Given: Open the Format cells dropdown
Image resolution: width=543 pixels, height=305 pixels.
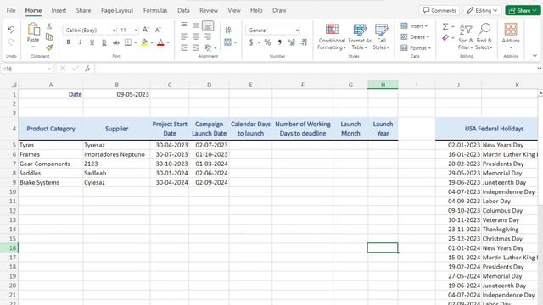Looking at the screenshot, I should tap(416, 48).
